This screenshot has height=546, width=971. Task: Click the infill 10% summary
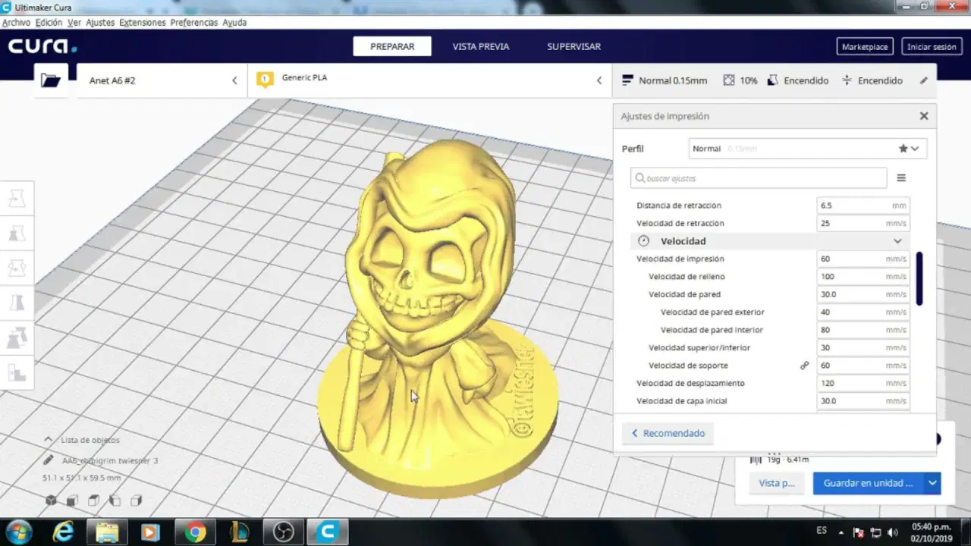click(740, 80)
